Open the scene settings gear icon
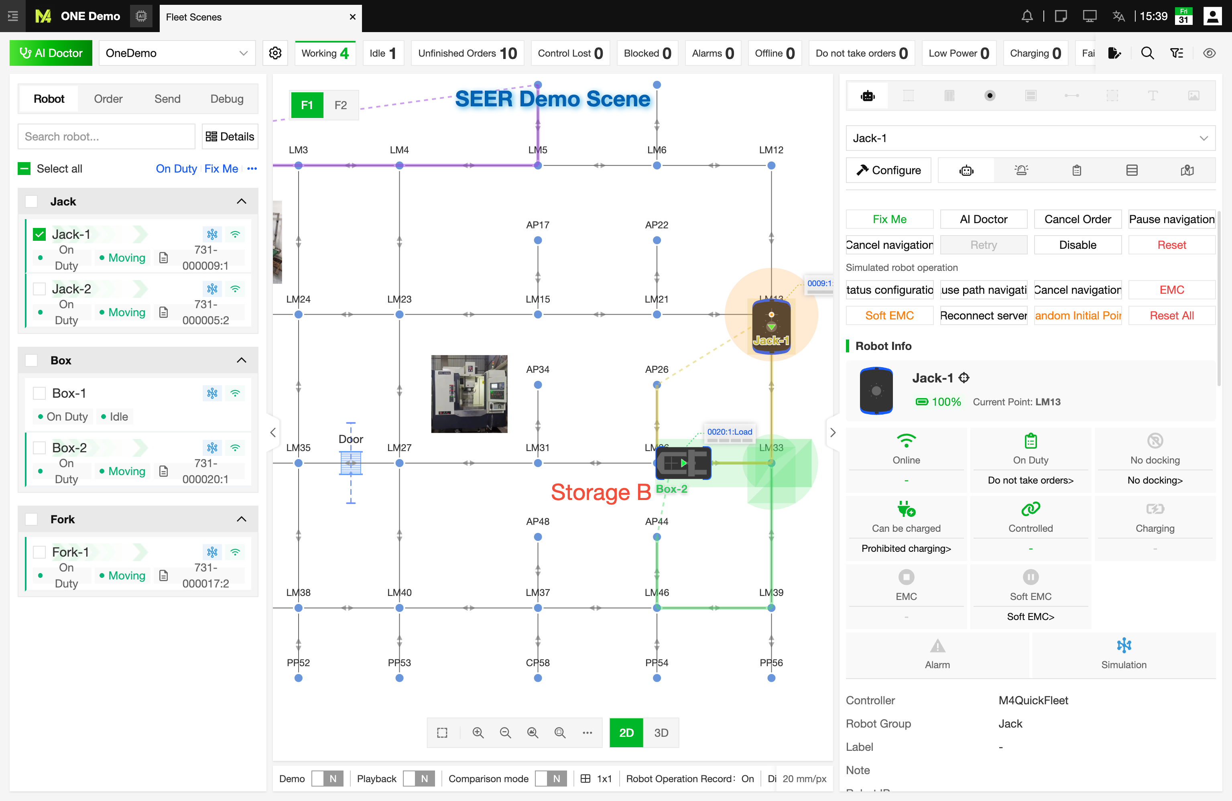This screenshot has height=801, width=1232. tap(275, 53)
